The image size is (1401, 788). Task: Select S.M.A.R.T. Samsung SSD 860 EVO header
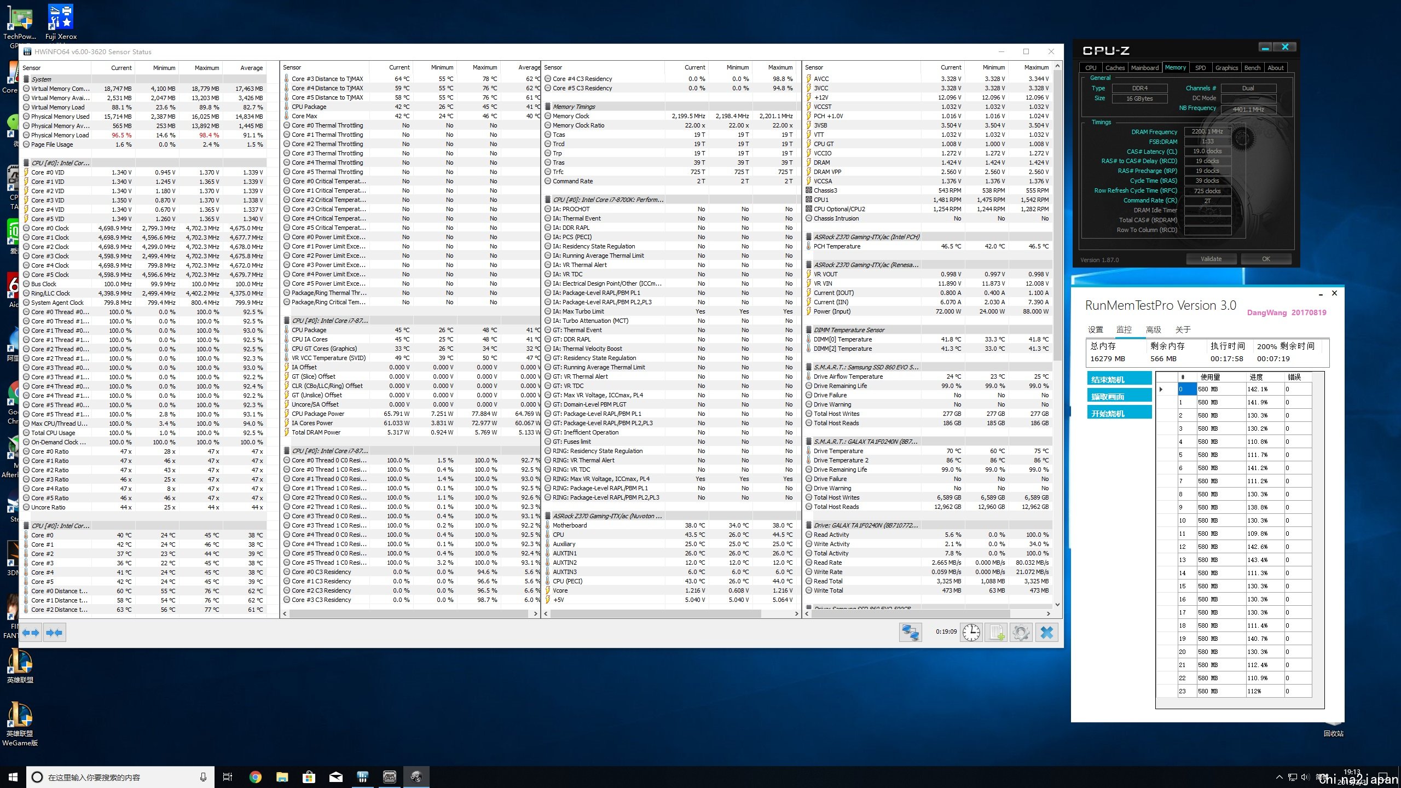pos(928,367)
